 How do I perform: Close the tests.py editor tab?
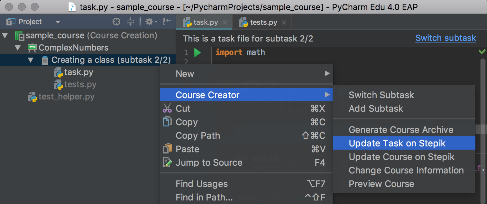pos(284,23)
